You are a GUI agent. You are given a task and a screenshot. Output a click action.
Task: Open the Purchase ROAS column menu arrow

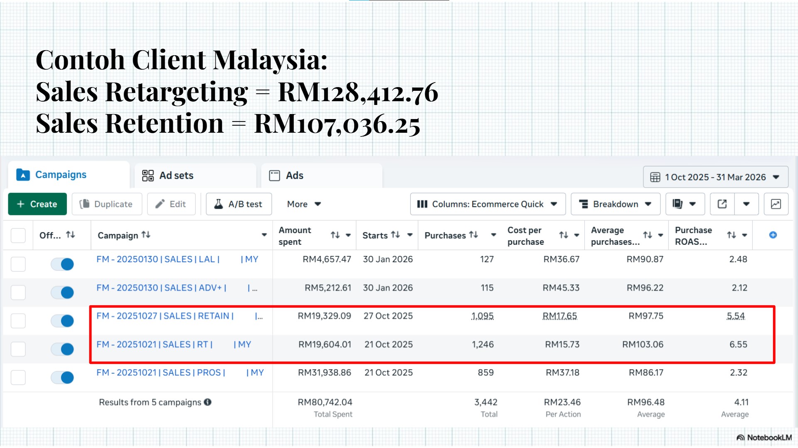[x=745, y=235]
